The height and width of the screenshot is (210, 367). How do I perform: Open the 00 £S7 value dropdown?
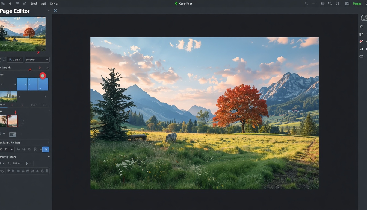[7, 149]
